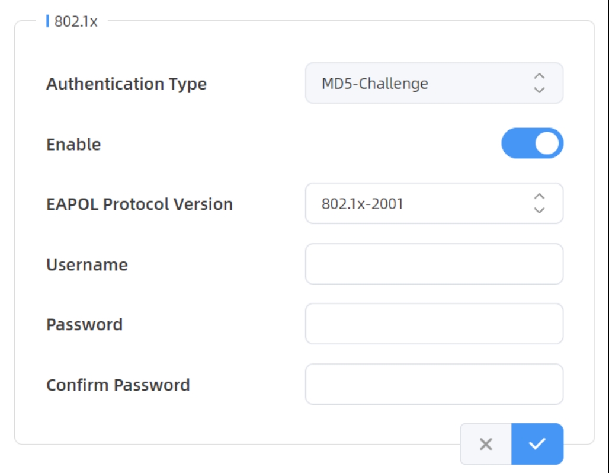
Task: Focus the Confirm Password field
Action: [434, 384]
